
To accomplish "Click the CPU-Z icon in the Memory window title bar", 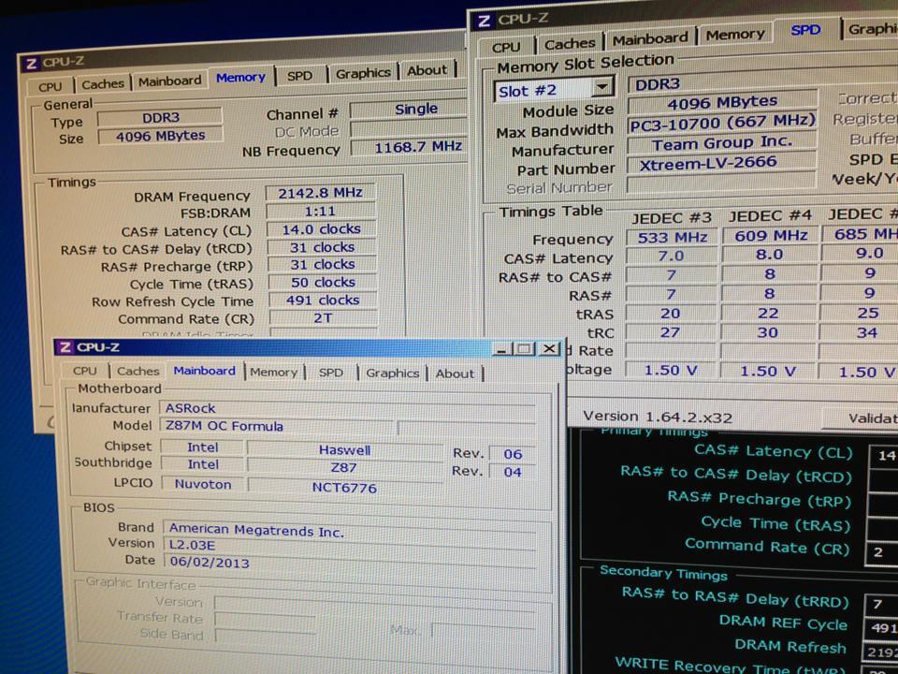I will pos(31,65).
